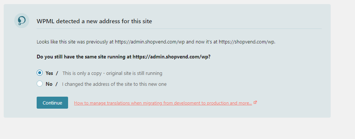The width and height of the screenshot is (355, 139).
Task: Click heading 'WPML detected a new address'
Action: [x=94, y=21]
